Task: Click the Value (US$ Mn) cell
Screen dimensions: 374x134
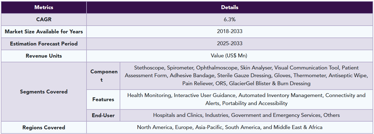Action: [x=229, y=56]
